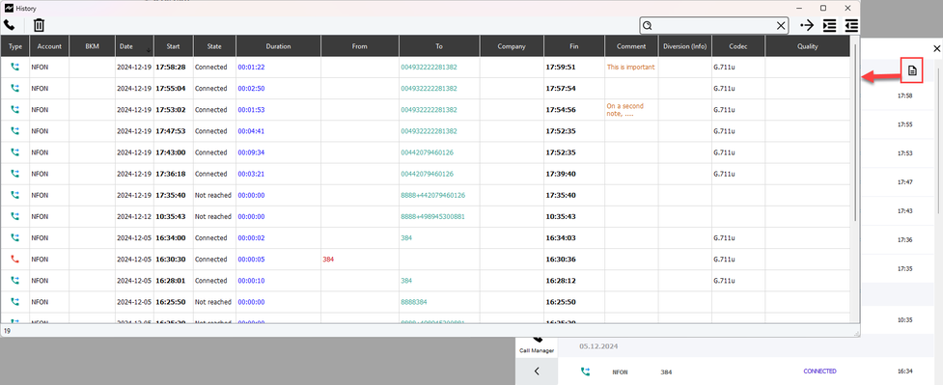Click the record count 19 in status bar

coord(7,331)
